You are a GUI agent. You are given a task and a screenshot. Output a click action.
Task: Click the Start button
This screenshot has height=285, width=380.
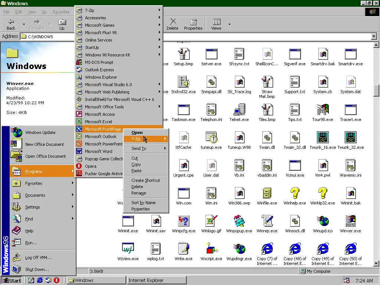[x=12, y=281]
